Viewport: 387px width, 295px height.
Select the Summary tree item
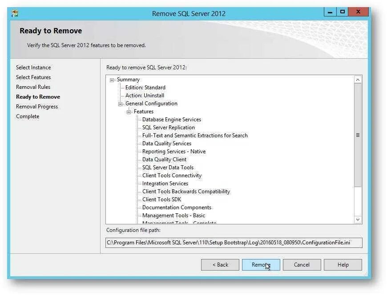pos(128,80)
